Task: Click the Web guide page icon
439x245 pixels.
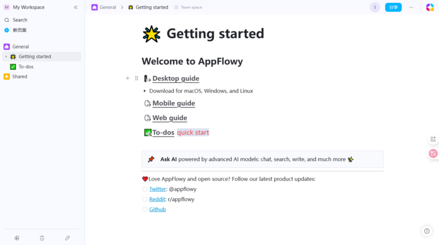Action: 147,118
